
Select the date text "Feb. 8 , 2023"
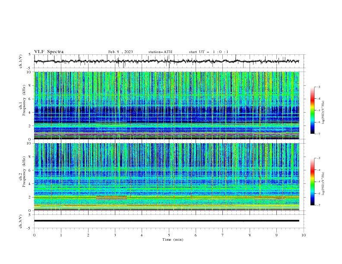click(120, 52)
